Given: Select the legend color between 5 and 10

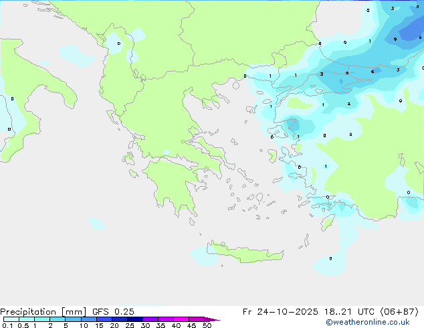Looking at the screenshot, I should 73,319.
